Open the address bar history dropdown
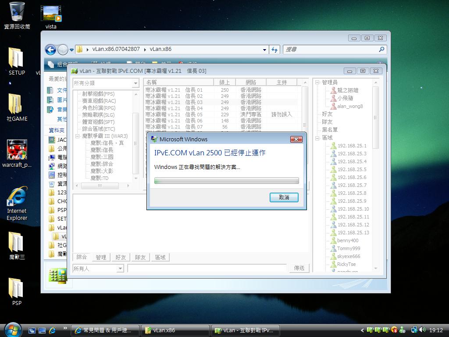 [264, 50]
